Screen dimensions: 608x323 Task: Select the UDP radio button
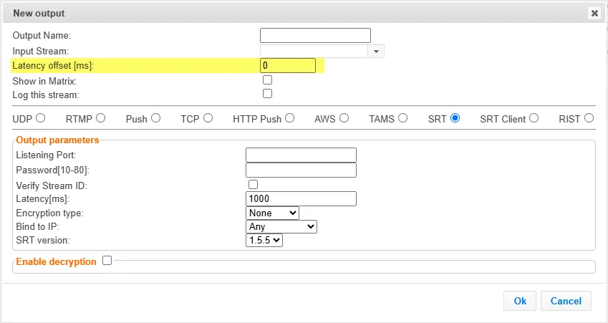(x=41, y=118)
